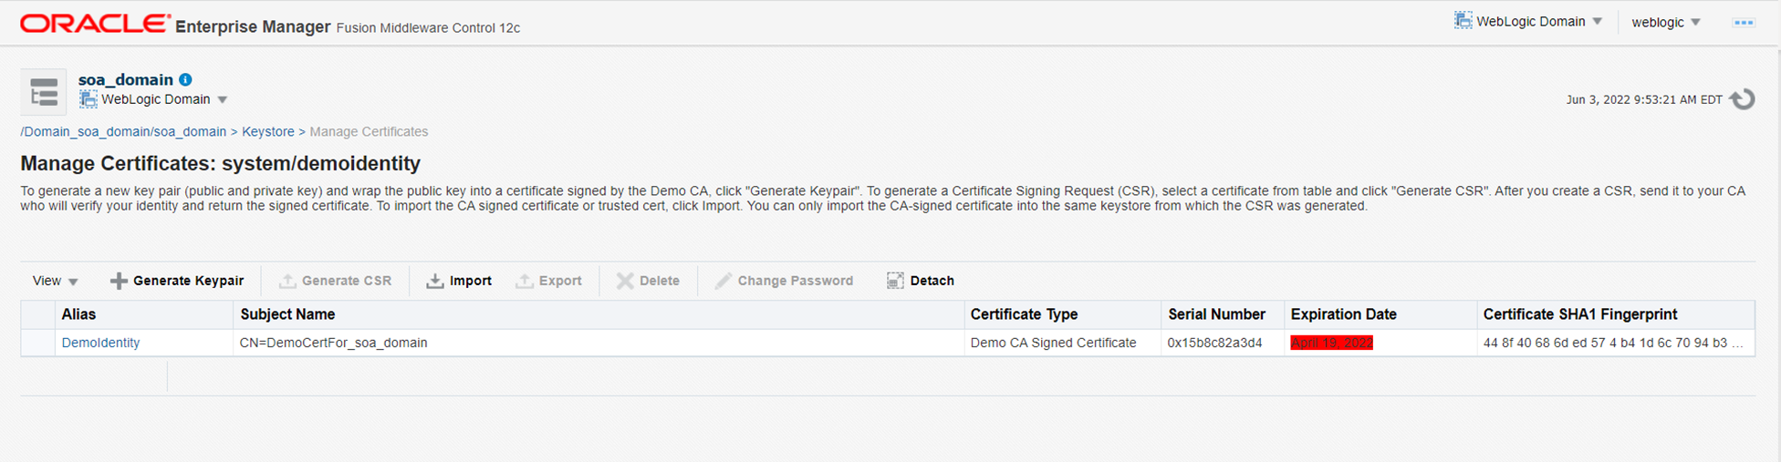Click the Delete certificate button
Image resolution: width=1781 pixels, height=462 pixels.
tap(648, 281)
